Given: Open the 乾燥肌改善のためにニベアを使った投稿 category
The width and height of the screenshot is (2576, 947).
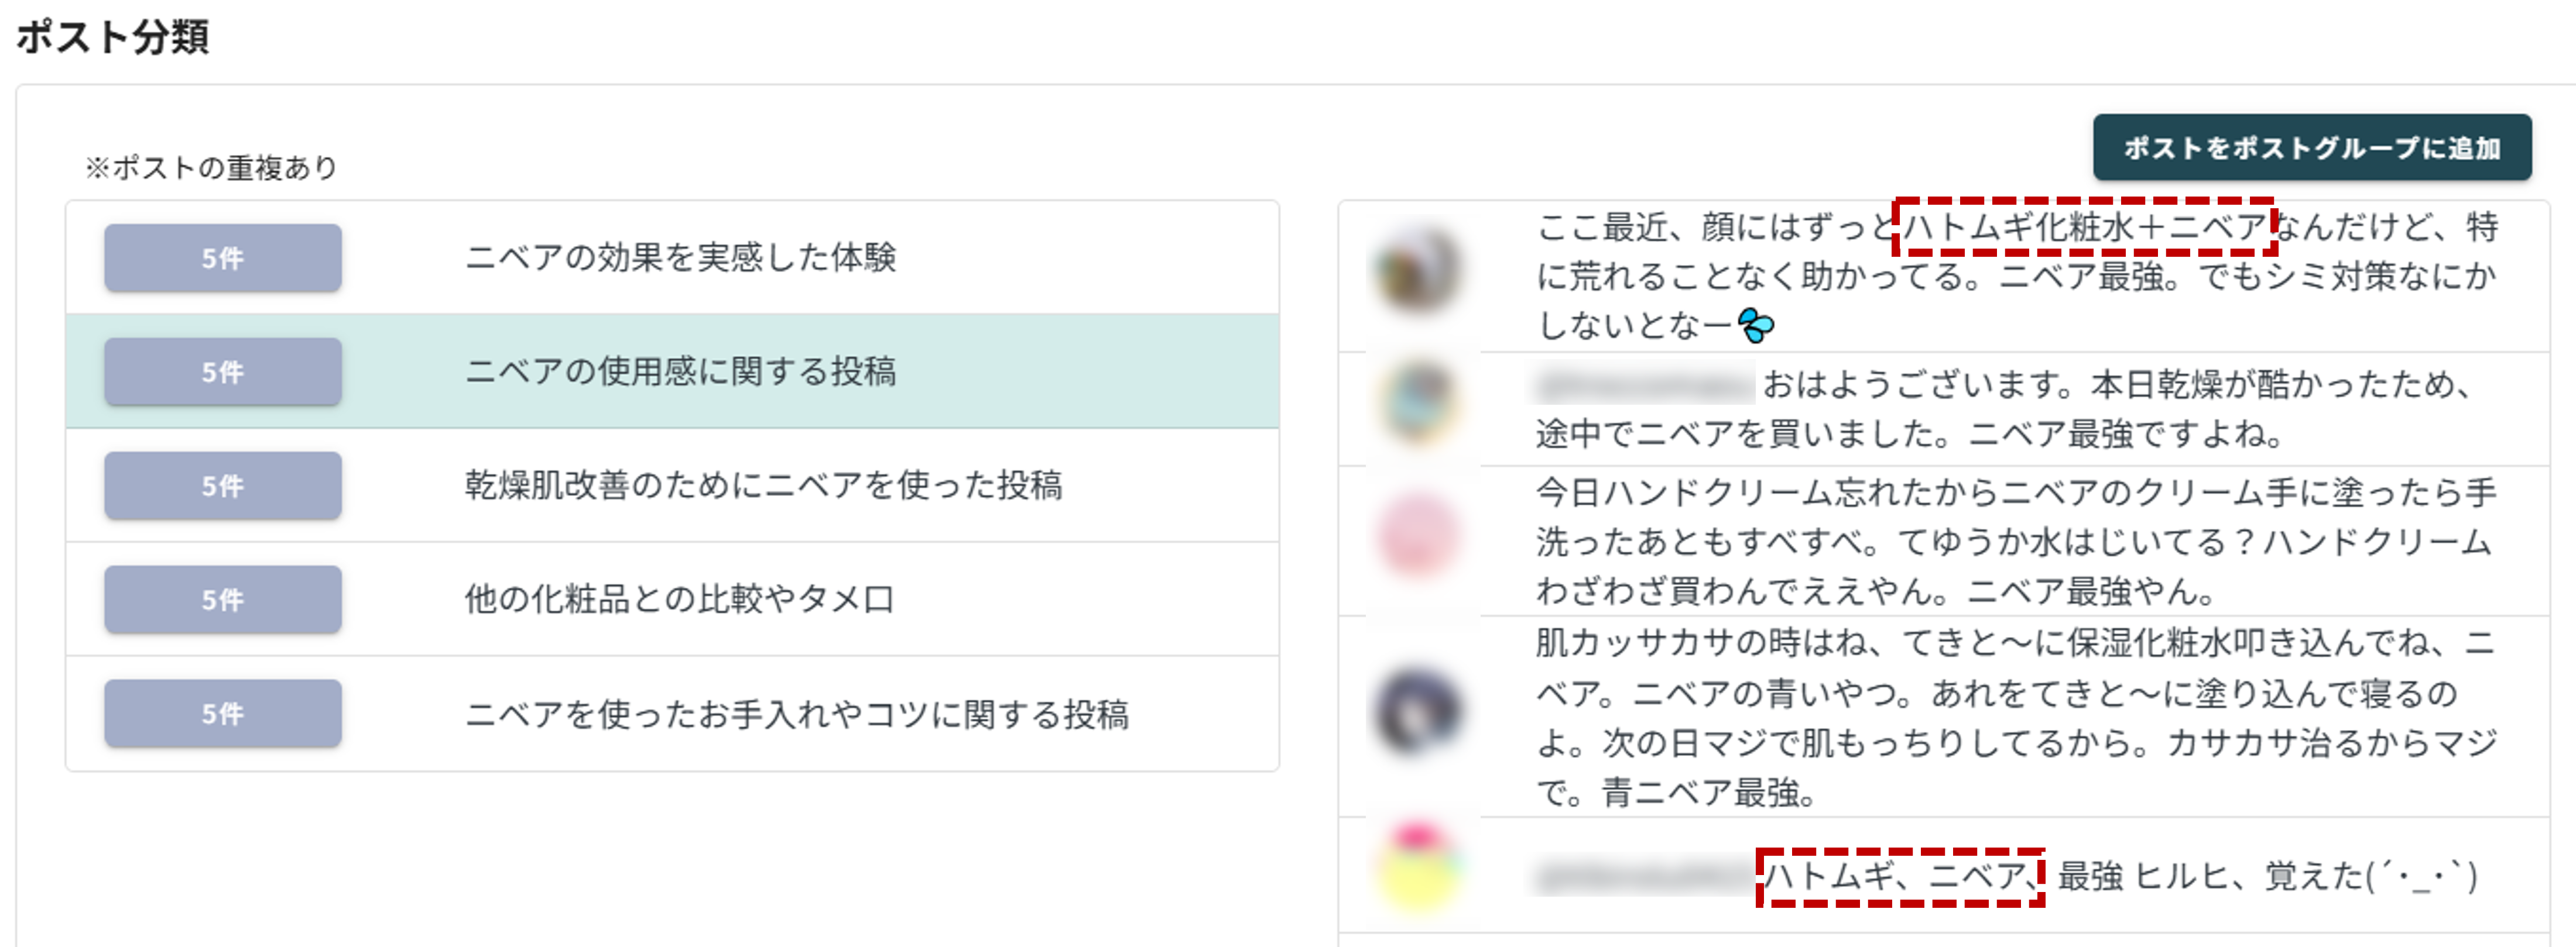Looking at the screenshot, I should [x=762, y=485].
